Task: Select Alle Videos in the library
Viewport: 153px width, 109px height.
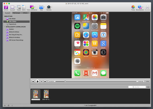Action: point(17,21)
